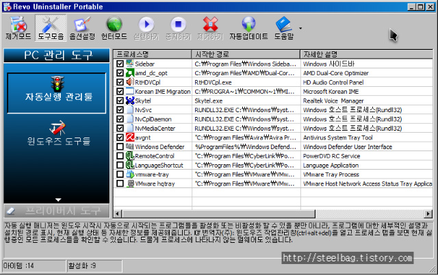Click the 실행하기 run play icon

(146, 28)
